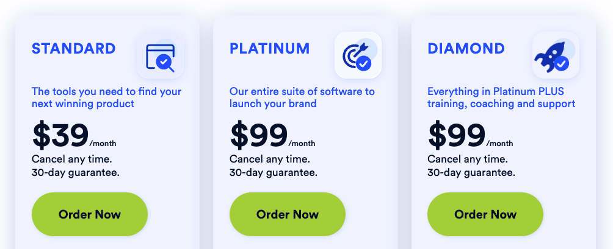The image size is (613, 249).
Task: Click the $99 price on Diamond card
Action: pos(456,135)
